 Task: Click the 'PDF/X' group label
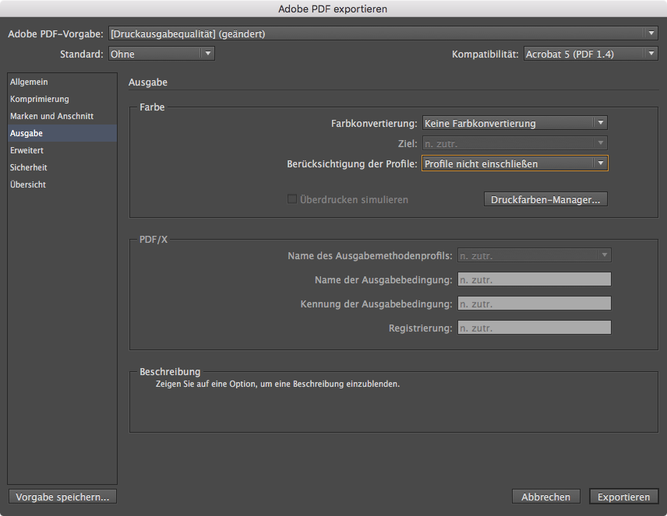154,239
